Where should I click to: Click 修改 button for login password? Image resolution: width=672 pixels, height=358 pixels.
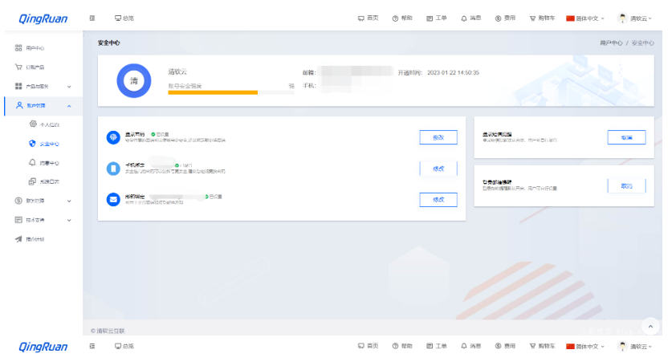coord(438,137)
